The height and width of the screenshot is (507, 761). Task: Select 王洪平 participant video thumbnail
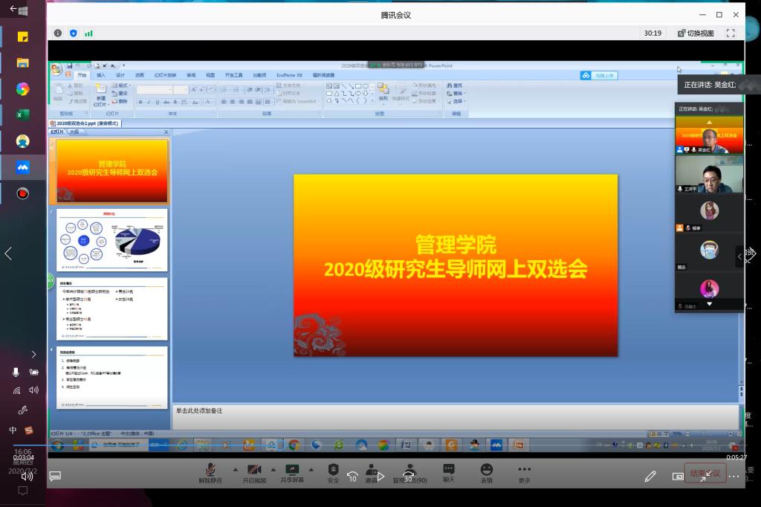coord(709,175)
